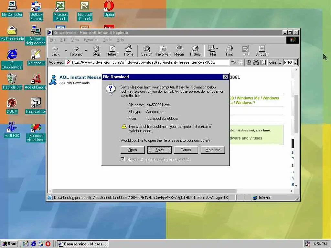Increase Quality using the up spinner
The width and height of the screenshot is (331, 248).
pyautogui.click(x=295, y=61)
